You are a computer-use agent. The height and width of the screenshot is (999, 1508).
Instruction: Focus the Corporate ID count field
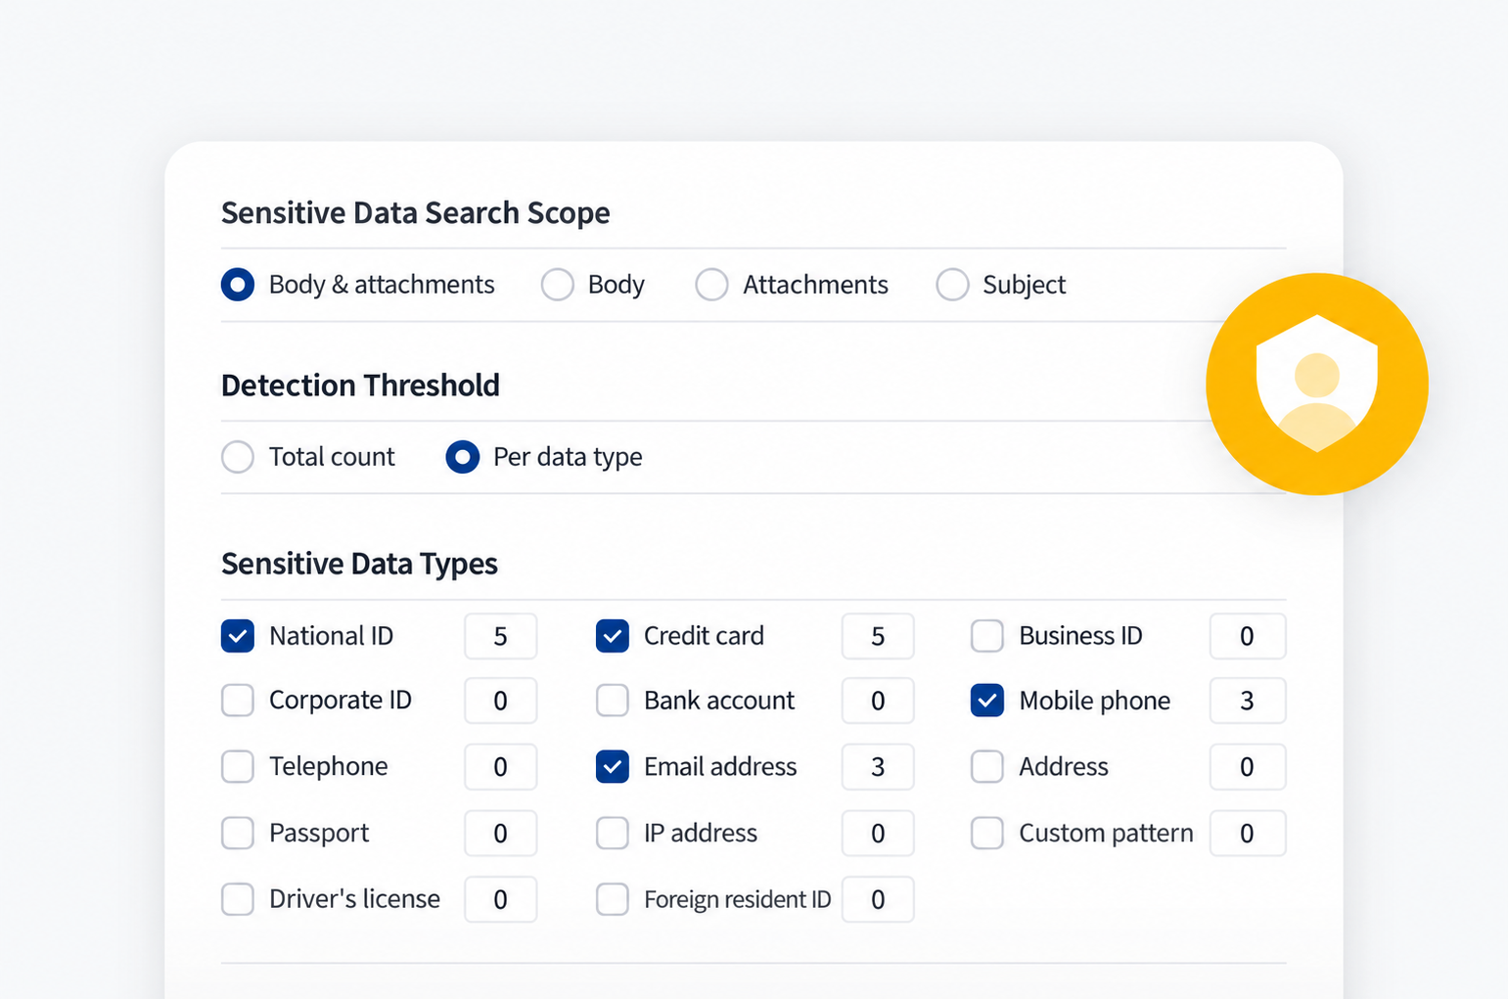point(501,701)
